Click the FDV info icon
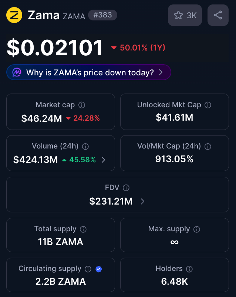Screen dimensions: 236x297 pyautogui.click(x=126, y=188)
